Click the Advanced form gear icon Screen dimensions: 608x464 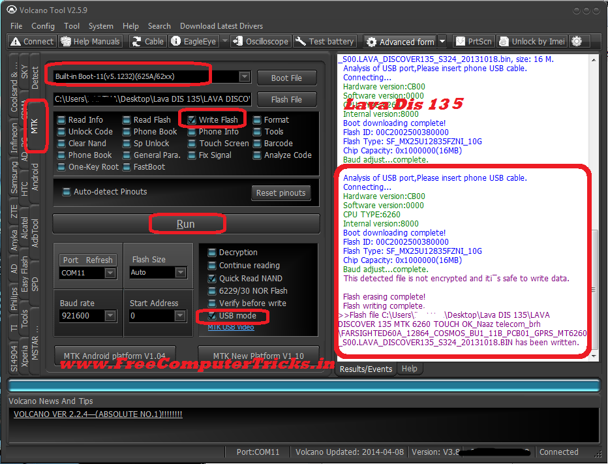tap(371, 42)
